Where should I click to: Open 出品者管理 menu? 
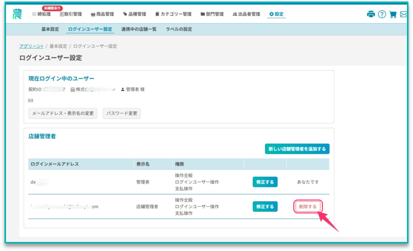246,14
